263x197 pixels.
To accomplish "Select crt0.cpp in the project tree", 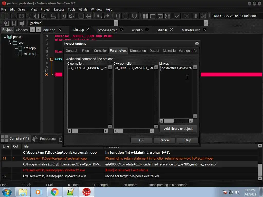I will click(x=30, y=48).
